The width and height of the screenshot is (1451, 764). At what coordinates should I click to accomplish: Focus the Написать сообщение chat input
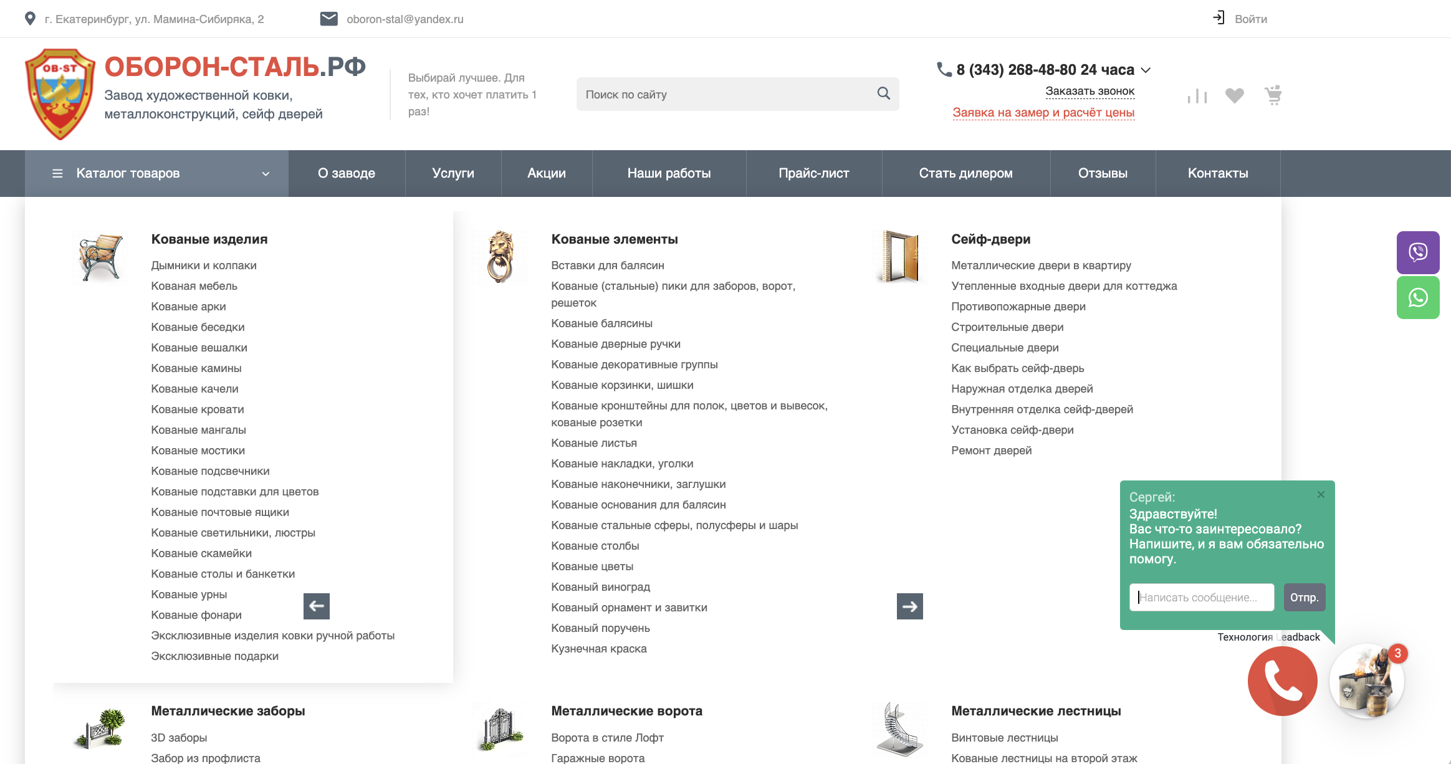[1202, 597]
